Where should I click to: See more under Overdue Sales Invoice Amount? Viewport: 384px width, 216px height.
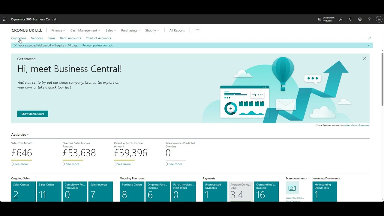click(x=71, y=164)
